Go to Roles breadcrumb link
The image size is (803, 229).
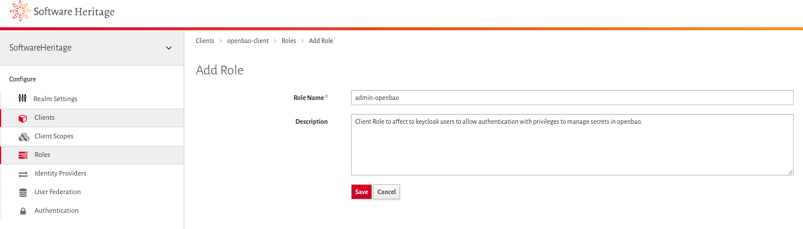tap(289, 41)
